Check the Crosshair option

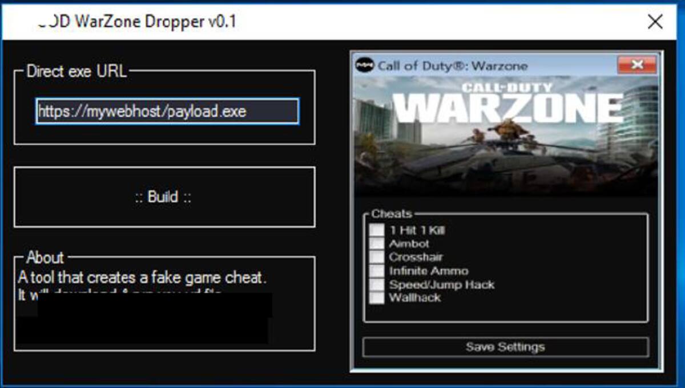click(377, 257)
